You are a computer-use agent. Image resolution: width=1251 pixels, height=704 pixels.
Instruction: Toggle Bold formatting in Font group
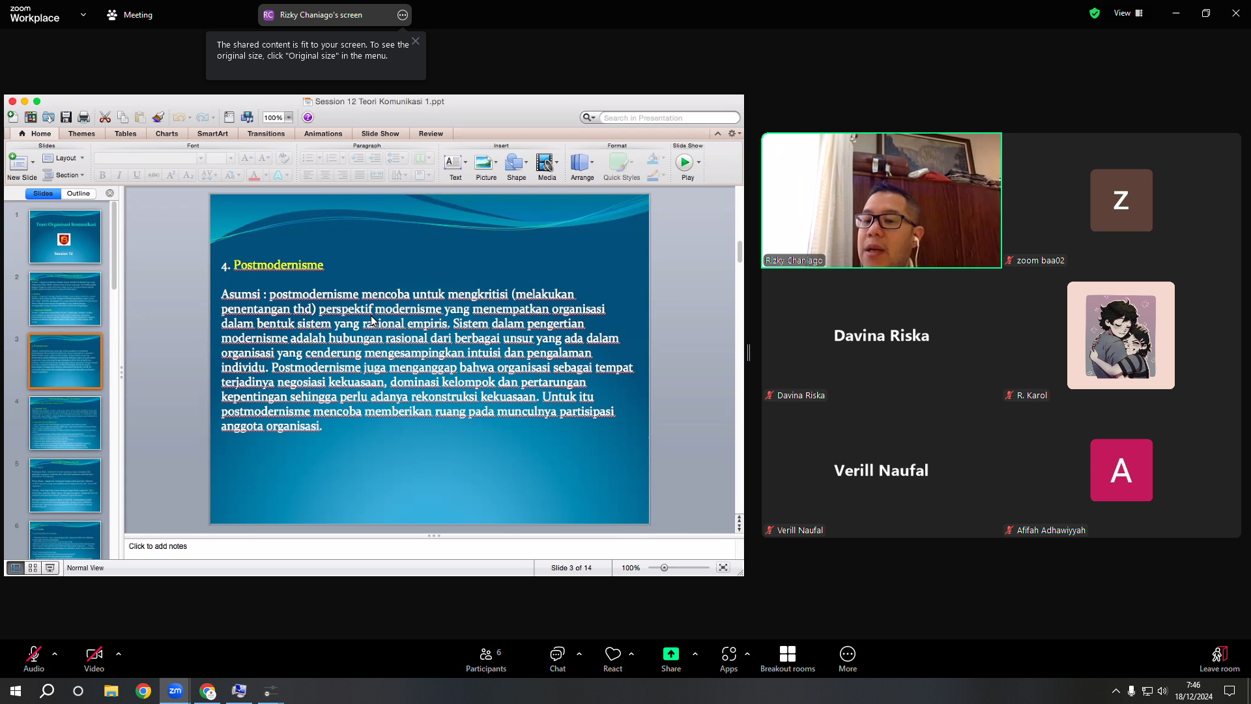pyautogui.click(x=102, y=175)
